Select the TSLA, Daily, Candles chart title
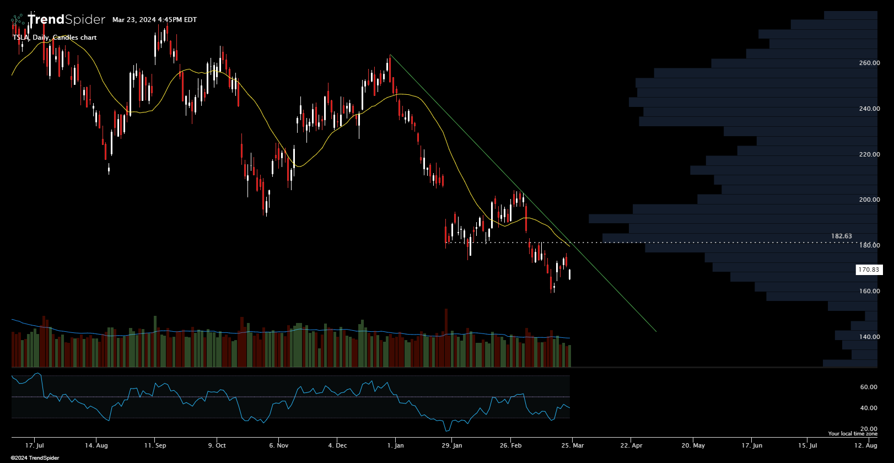The height and width of the screenshot is (463, 894). (x=55, y=37)
